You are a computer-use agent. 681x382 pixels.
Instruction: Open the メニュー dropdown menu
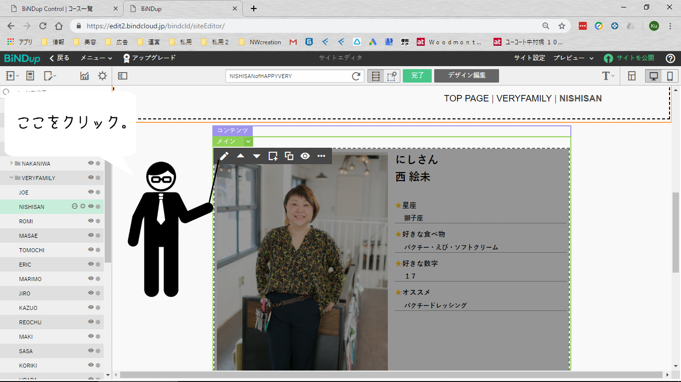pos(97,58)
